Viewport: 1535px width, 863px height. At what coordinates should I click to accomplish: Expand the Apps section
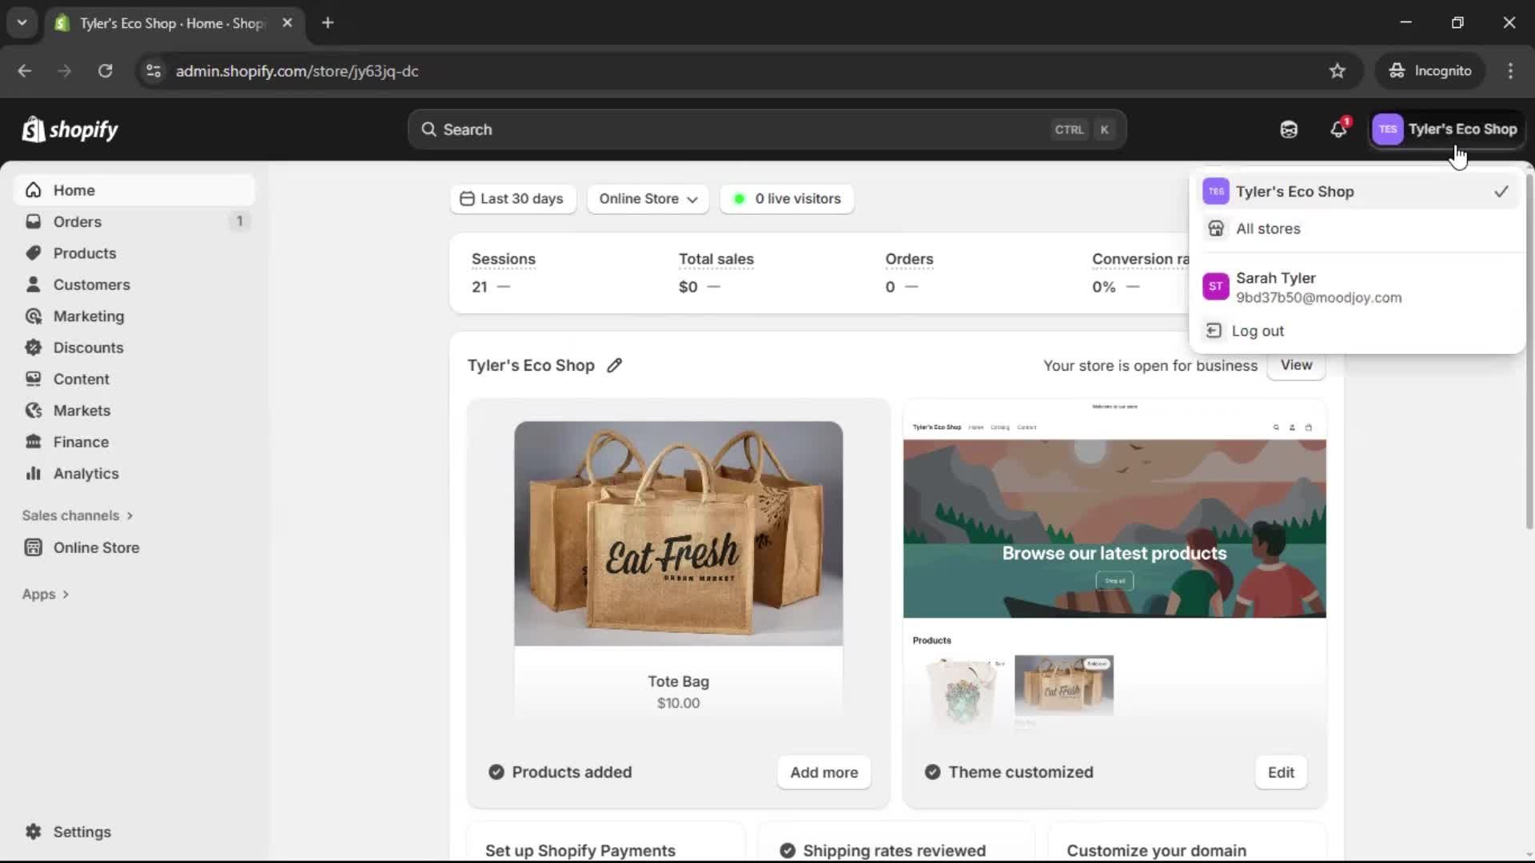(x=46, y=595)
